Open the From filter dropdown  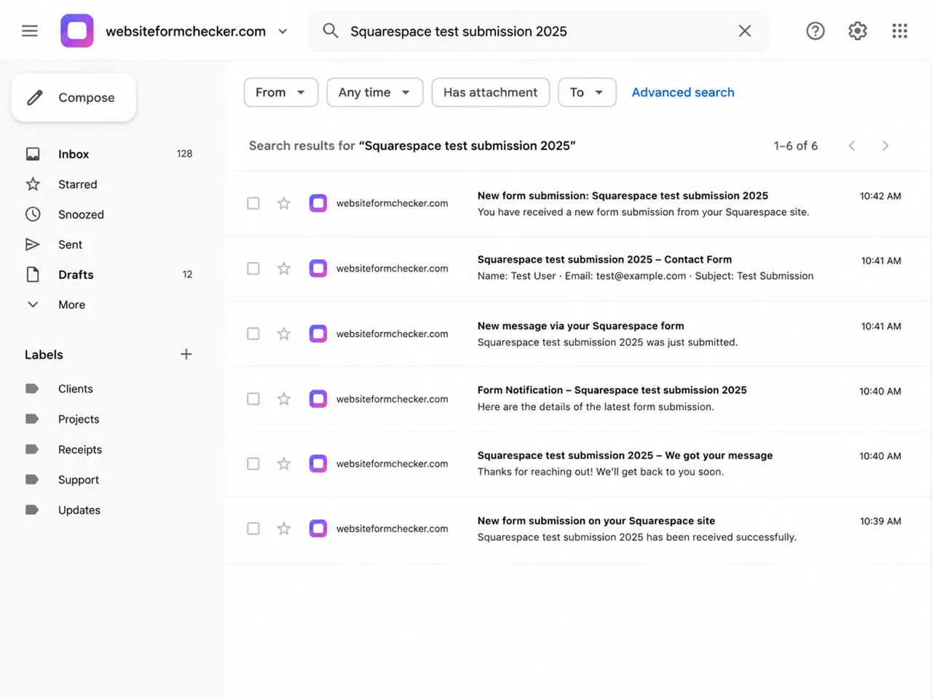281,92
